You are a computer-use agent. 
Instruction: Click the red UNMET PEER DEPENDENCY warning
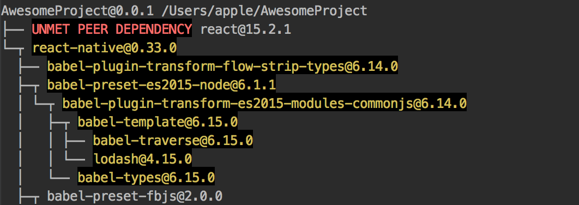pyautogui.click(x=112, y=29)
